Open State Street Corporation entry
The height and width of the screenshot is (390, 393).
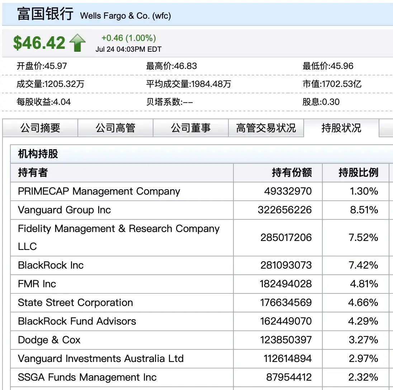pyautogui.click(x=75, y=303)
